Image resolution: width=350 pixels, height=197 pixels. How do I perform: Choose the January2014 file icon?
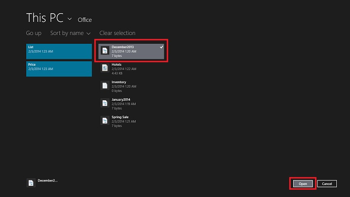coord(105,103)
